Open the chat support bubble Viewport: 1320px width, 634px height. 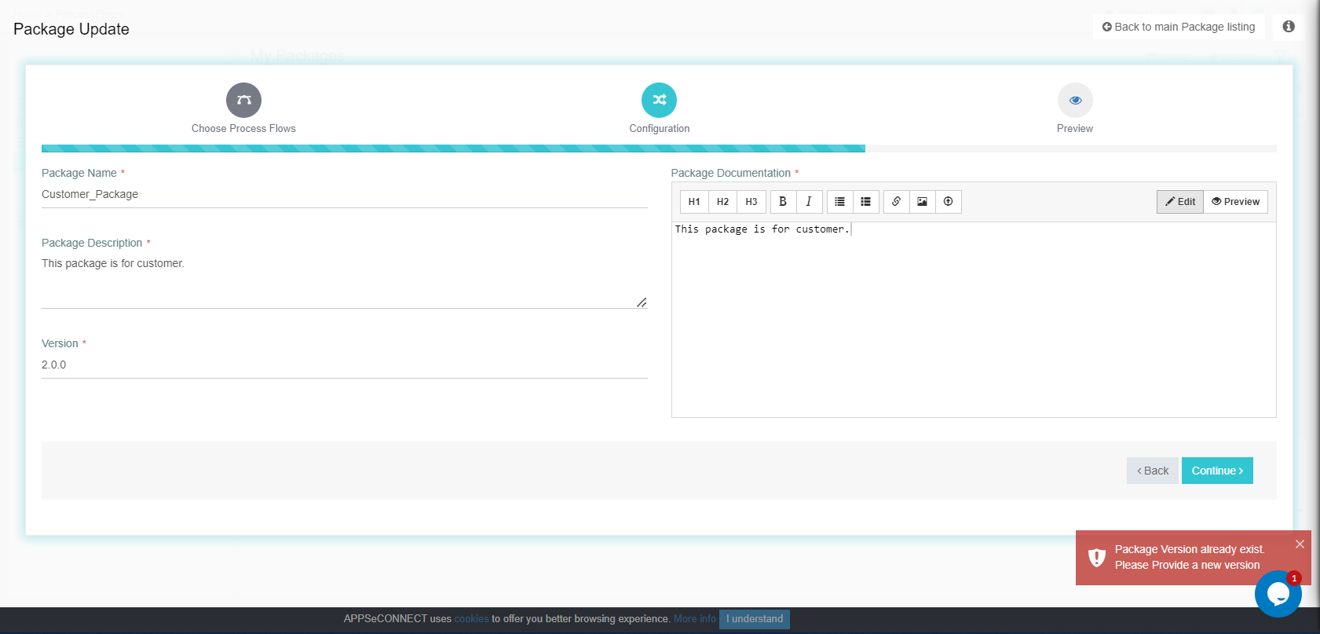coord(1278,594)
